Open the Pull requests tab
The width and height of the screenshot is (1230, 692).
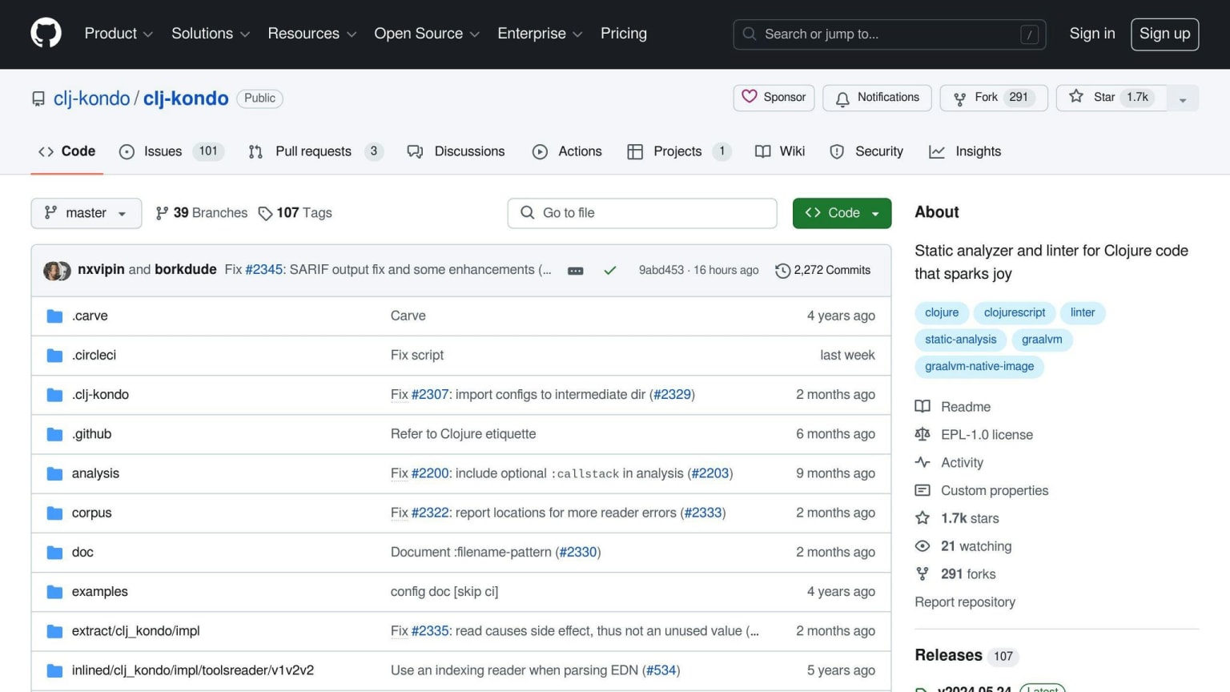coord(316,151)
